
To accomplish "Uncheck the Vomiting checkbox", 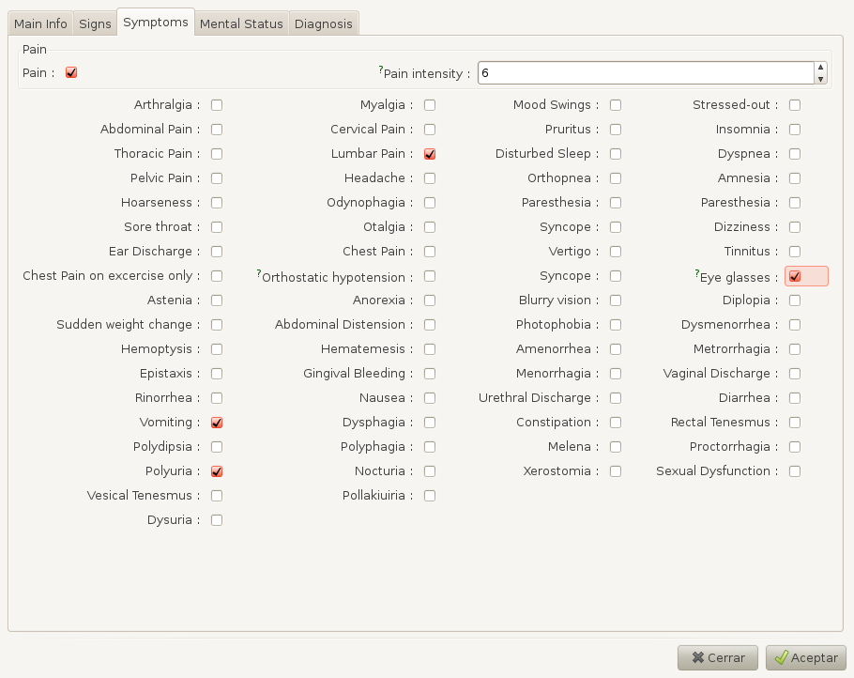I will 217,423.
